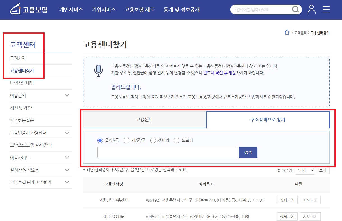Open 고용센터찾기 in the sidebar
The height and width of the screenshot is (221, 342).
pyautogui.click(x=22, y=70)
